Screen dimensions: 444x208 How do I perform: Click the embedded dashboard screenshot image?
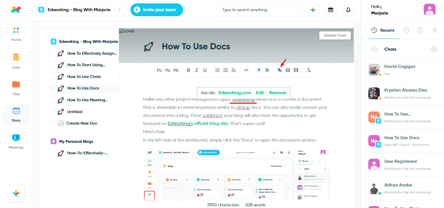236,175
